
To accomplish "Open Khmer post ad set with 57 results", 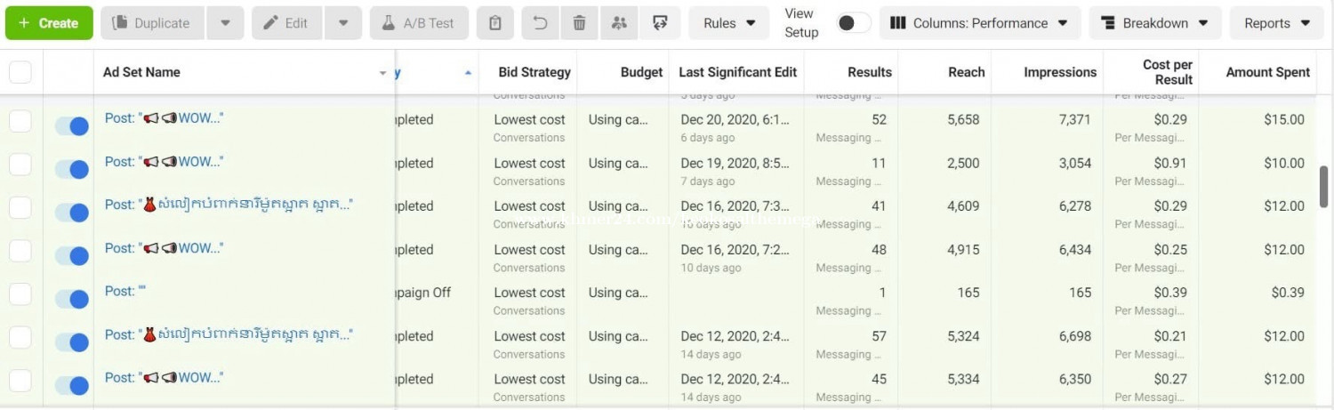I will pos(229,334).
